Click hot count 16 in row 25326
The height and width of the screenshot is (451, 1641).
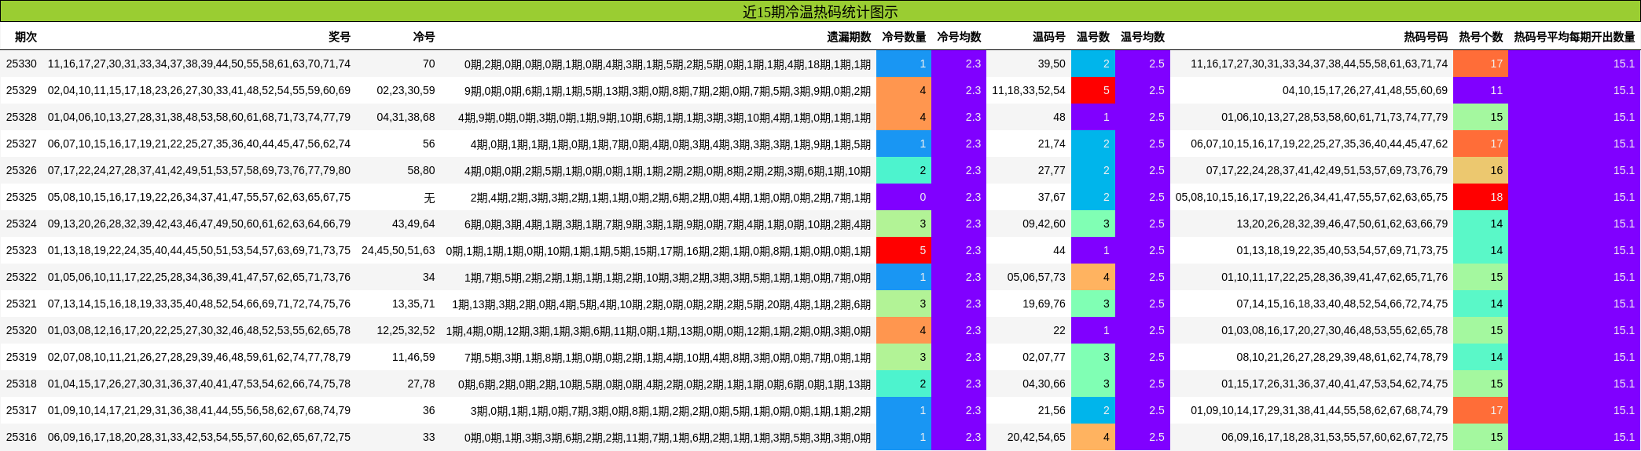(1481, 170)
